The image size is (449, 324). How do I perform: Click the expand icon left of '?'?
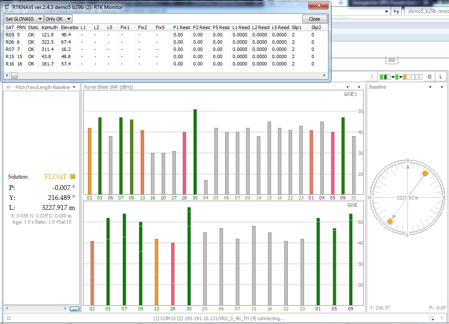pyautogui.click(x=432, y=318)
